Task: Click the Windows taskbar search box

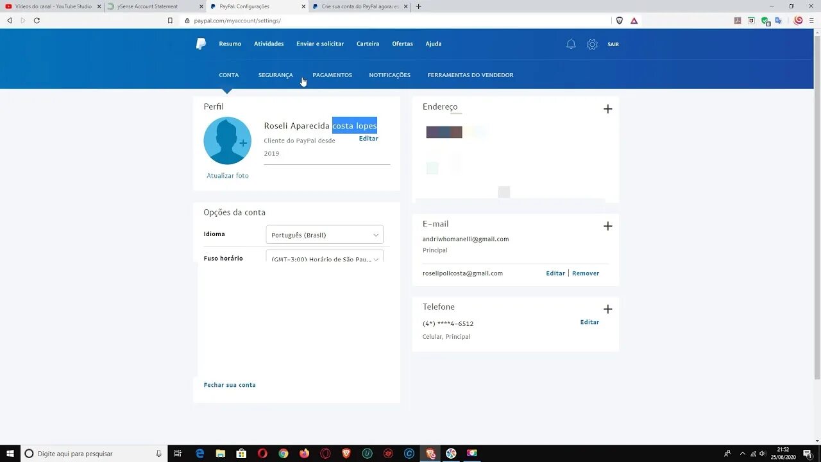Action: [94, 454]
